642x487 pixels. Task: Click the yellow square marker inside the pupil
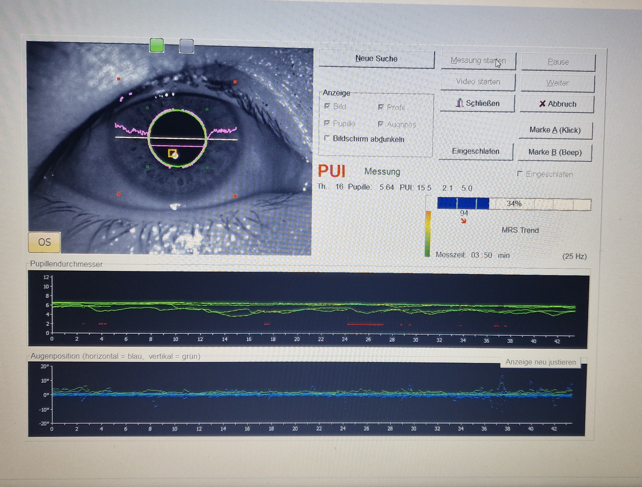coord(172,153)
